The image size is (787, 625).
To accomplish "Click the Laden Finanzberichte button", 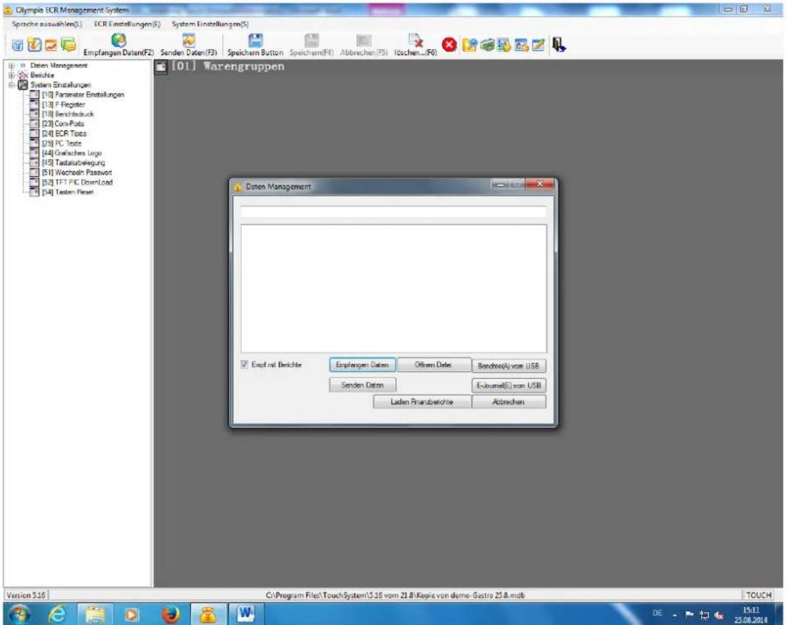I will click(x=422, y=401).
